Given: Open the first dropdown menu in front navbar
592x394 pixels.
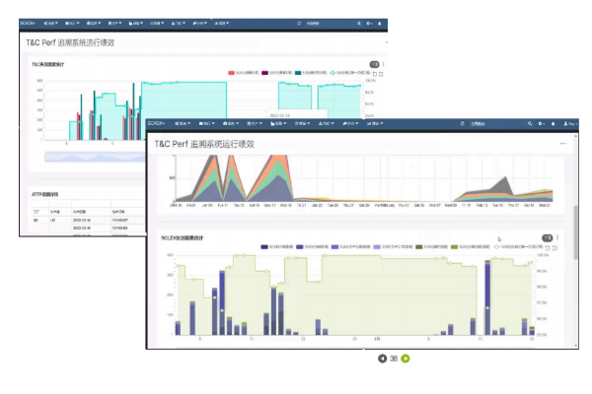Looking at the screenshot, I should coord(184,123).
